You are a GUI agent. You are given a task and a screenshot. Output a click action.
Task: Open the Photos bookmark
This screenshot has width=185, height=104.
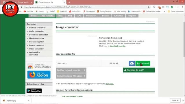pyautogui.click(x=40, y=11)
